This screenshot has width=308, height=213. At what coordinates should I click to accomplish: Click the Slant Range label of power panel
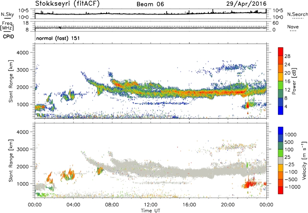(11, 81)
